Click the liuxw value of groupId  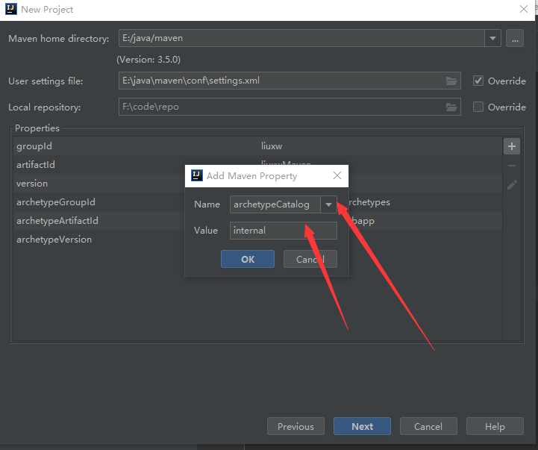pos(272,146)
